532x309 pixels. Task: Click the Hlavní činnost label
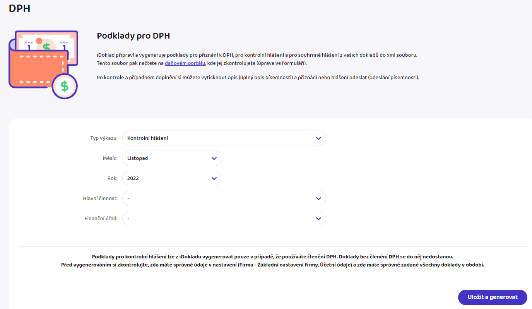pyautogui.click(x=100, y=199)
